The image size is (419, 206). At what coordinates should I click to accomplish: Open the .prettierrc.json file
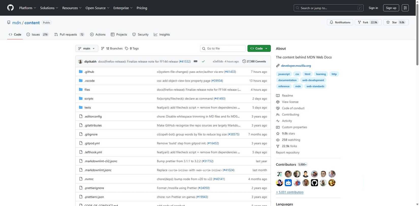pos(94,197)
